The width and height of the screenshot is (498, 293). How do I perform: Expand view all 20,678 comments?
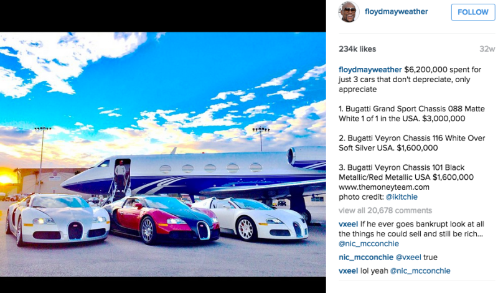[x=385, y=210]
